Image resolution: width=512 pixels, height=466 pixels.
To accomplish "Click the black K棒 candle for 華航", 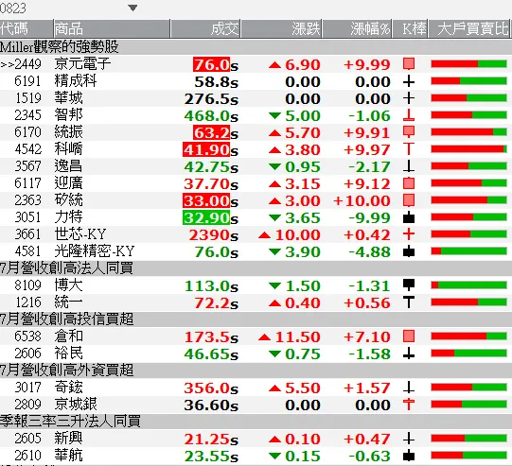I will 409,456.
